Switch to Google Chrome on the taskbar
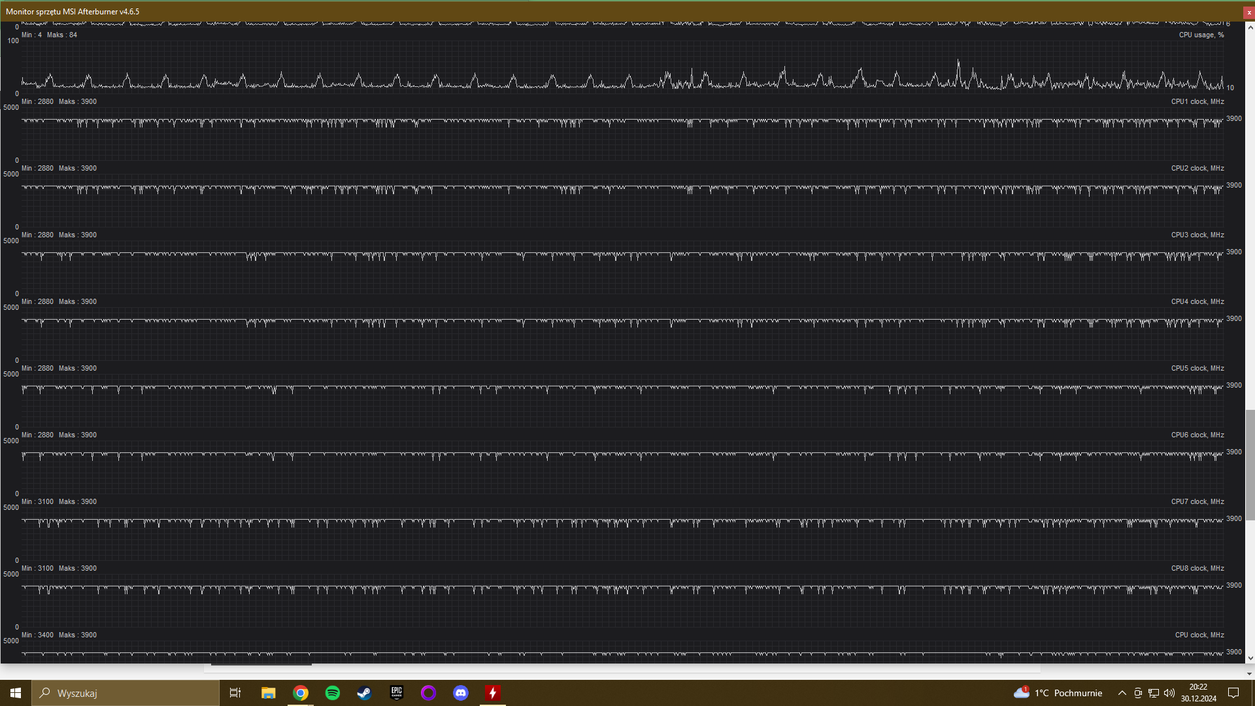Image resolution: width=1255 pixels, height=706 pixels. click(x=300, y=693)
